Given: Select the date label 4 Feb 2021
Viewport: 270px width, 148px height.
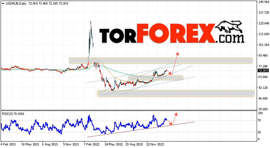Looking at the screenshot, I should [x=8, y=144].
